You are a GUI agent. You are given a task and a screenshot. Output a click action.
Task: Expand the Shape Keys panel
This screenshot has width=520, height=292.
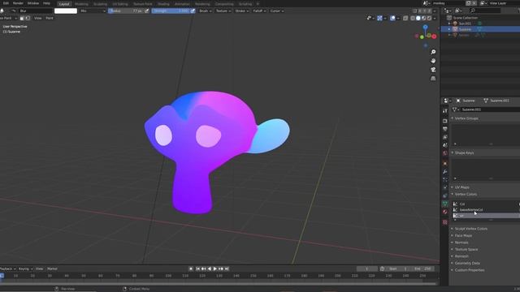coord(464,152)
